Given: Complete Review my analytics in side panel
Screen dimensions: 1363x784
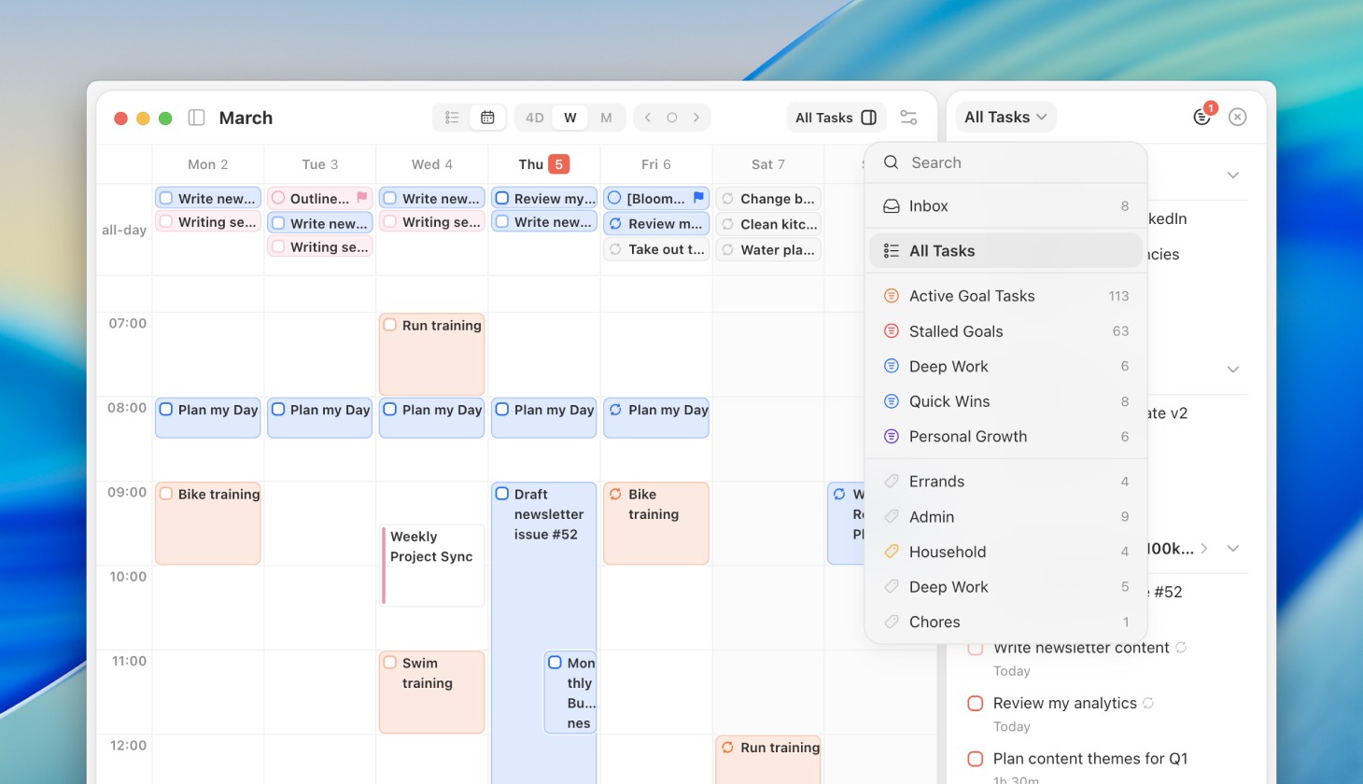Looking at the screenshot, I should tap(976, 704).
